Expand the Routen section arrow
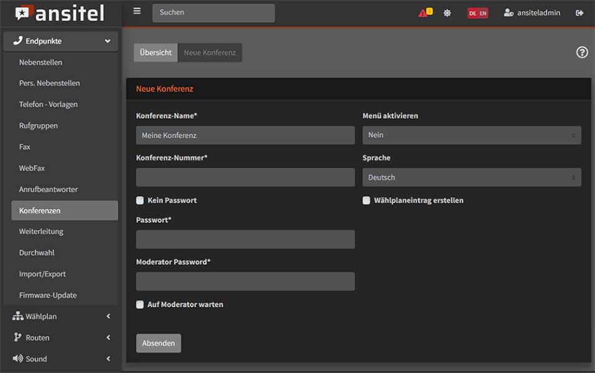 tap(109, 338)
